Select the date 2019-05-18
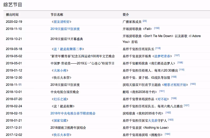Screen dimensions: 210x138 (x=14, y=49)
